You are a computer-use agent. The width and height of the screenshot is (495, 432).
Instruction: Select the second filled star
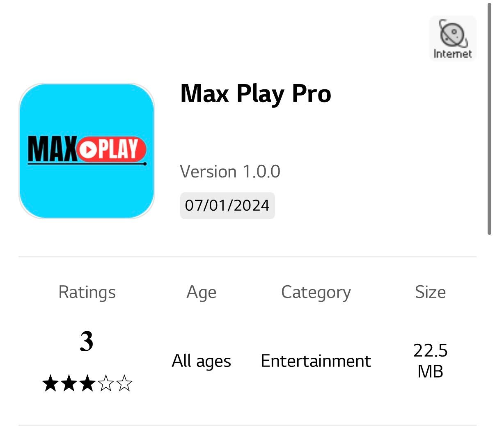click(x=69, y=384)
